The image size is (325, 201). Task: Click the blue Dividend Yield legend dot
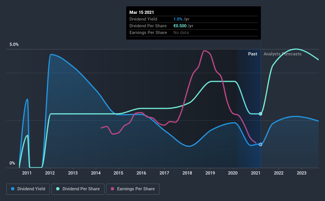13,189
